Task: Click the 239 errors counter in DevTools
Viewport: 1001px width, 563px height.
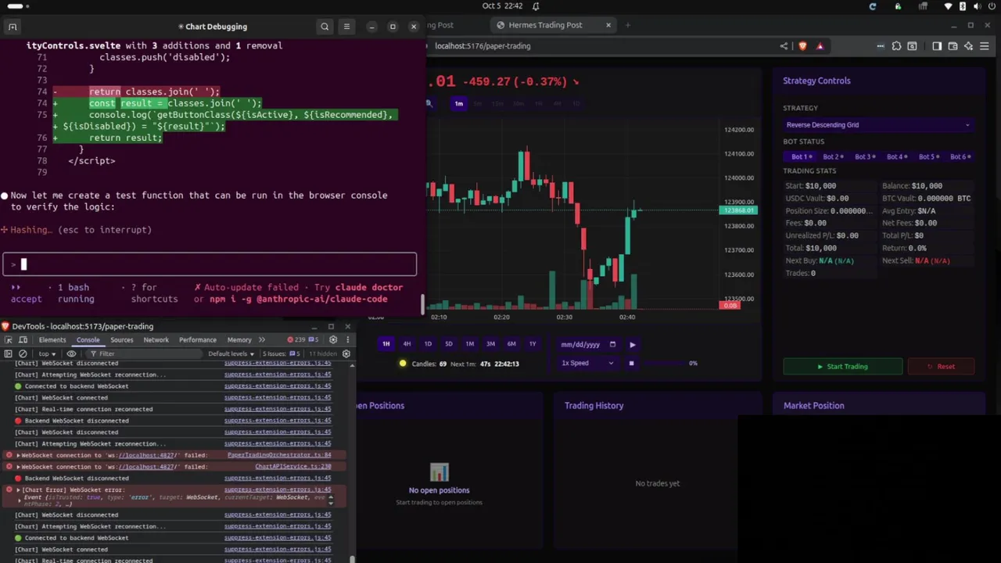Action: [x=298, y=340]
